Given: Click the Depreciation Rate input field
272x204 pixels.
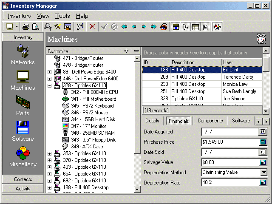Looking at the screenshot, I should coord(230,182).
